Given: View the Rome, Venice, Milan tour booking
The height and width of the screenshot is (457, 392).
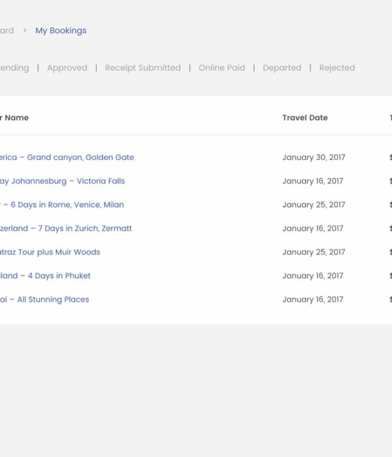Looking at the screenshot, I should click(62, 205).
